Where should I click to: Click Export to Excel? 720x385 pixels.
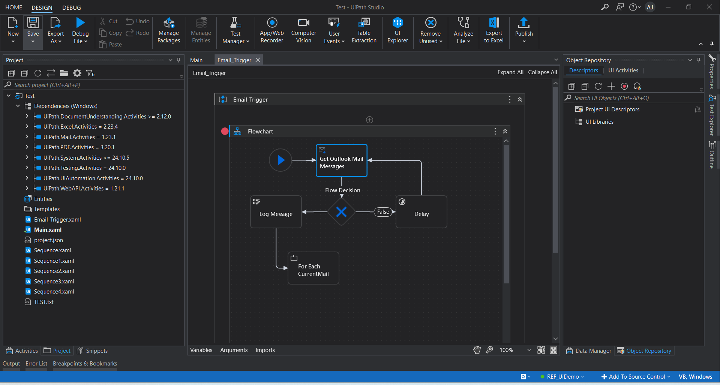pyautogui.click(x=494, y=31)
